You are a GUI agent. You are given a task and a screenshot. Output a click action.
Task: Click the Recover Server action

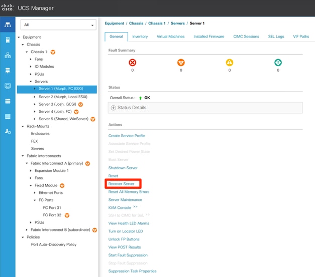pyautogui.click(x=122, y=184)
